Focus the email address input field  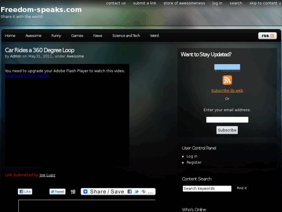coord(227,120)
